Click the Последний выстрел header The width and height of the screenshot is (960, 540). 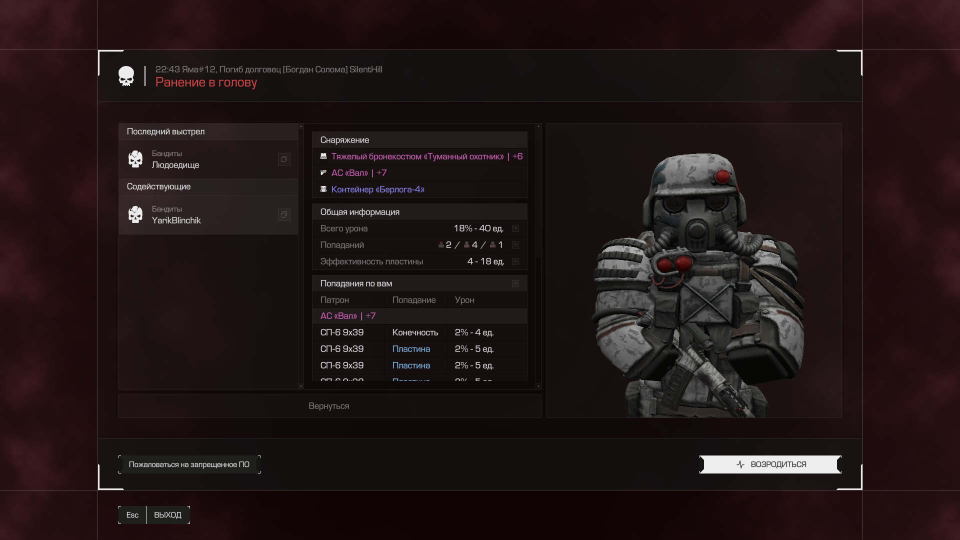[208, 131]
